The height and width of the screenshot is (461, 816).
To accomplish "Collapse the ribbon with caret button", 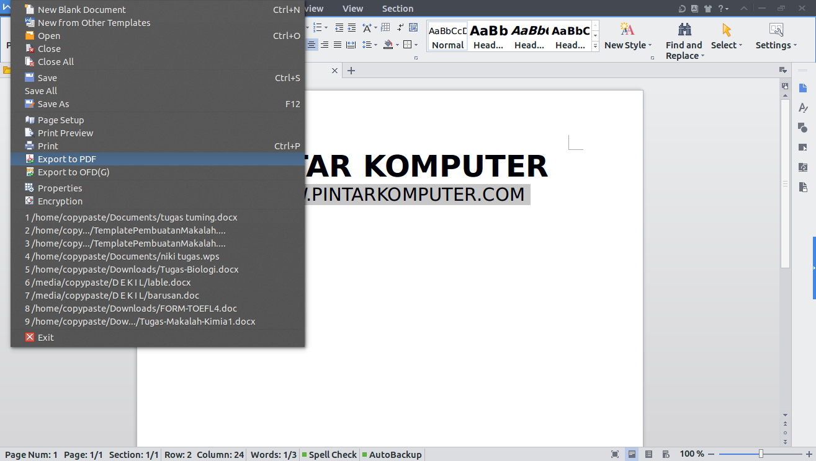I will [x=744, y=9].
